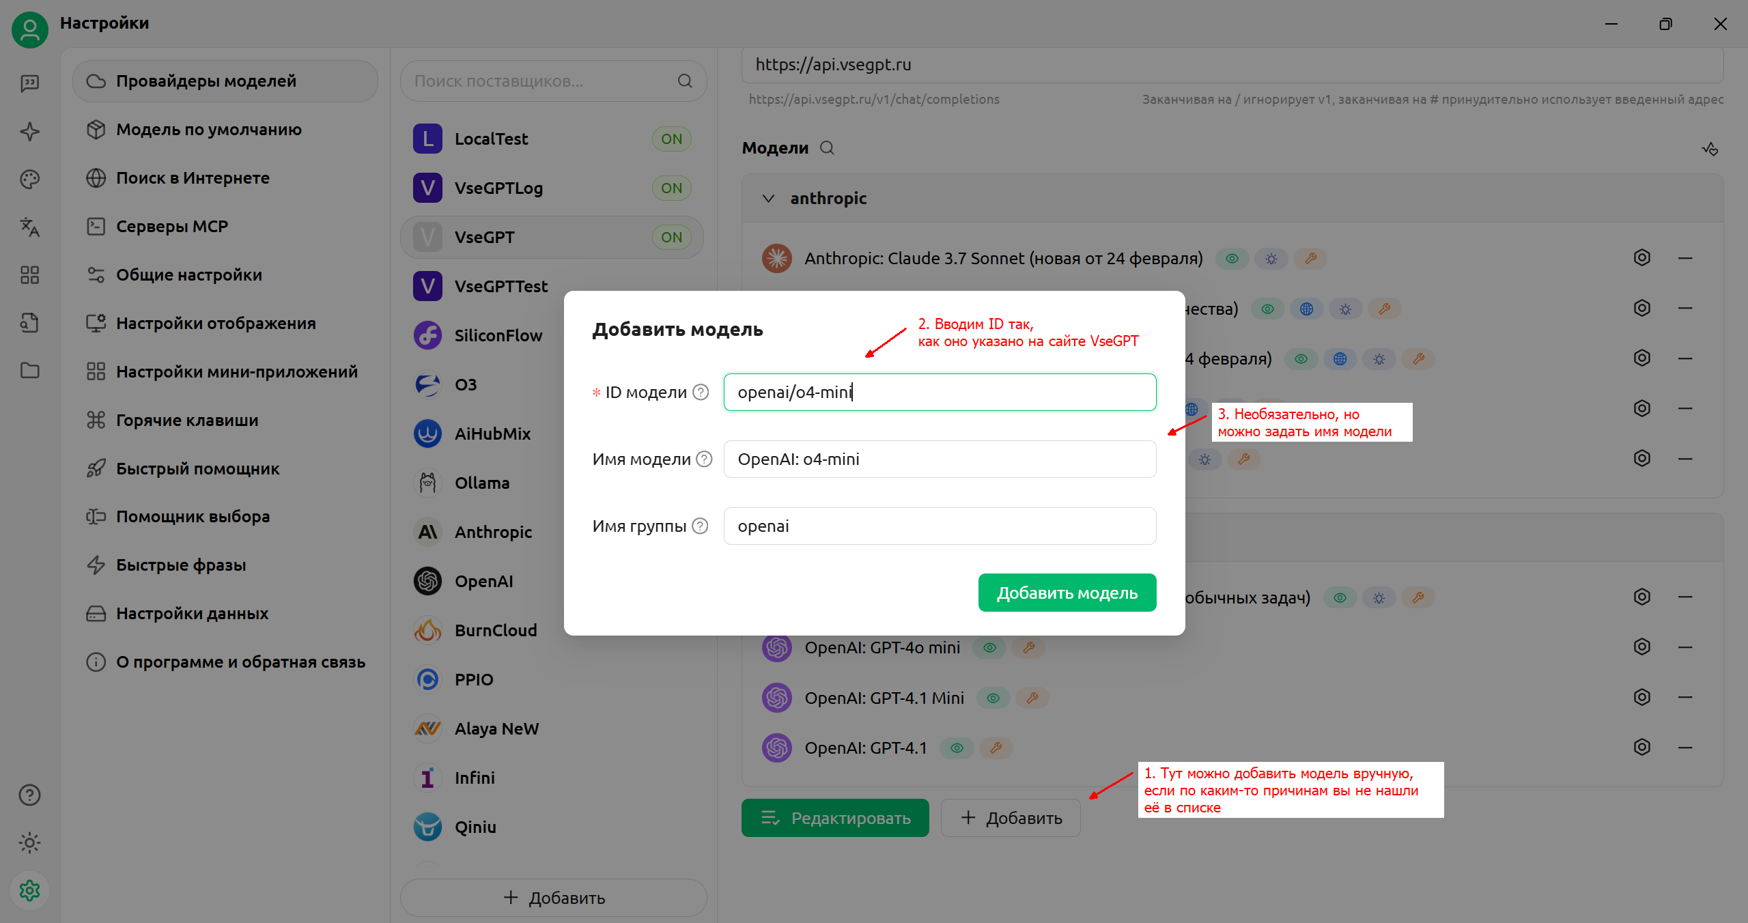Open the paintings palette icon in sidebar
The image size is (1748, 923).
(29, 179)
